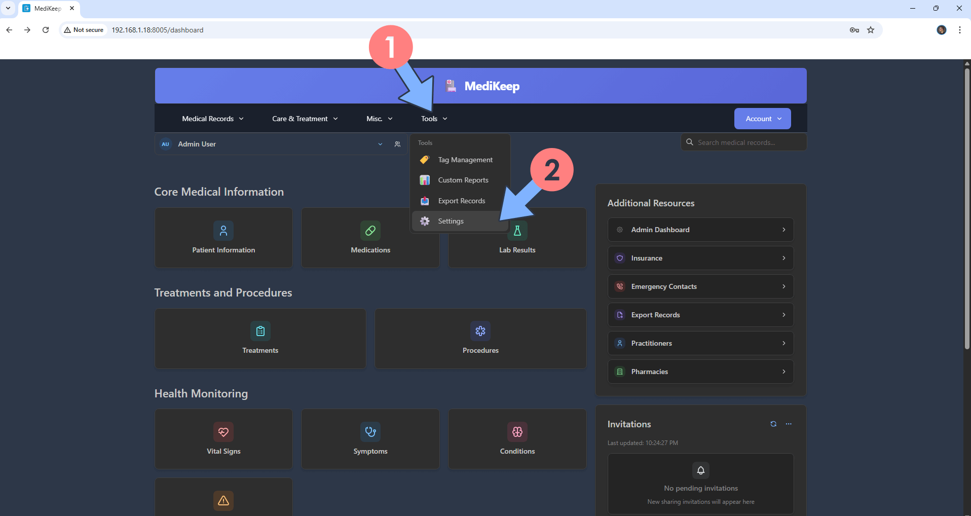Open the Care & Treatment dropdown
This screenshot has width=971, height=516.
(x=305, y=119)
